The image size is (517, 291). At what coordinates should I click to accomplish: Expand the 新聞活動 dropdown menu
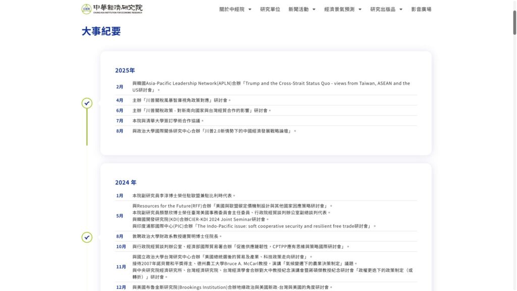302,9
